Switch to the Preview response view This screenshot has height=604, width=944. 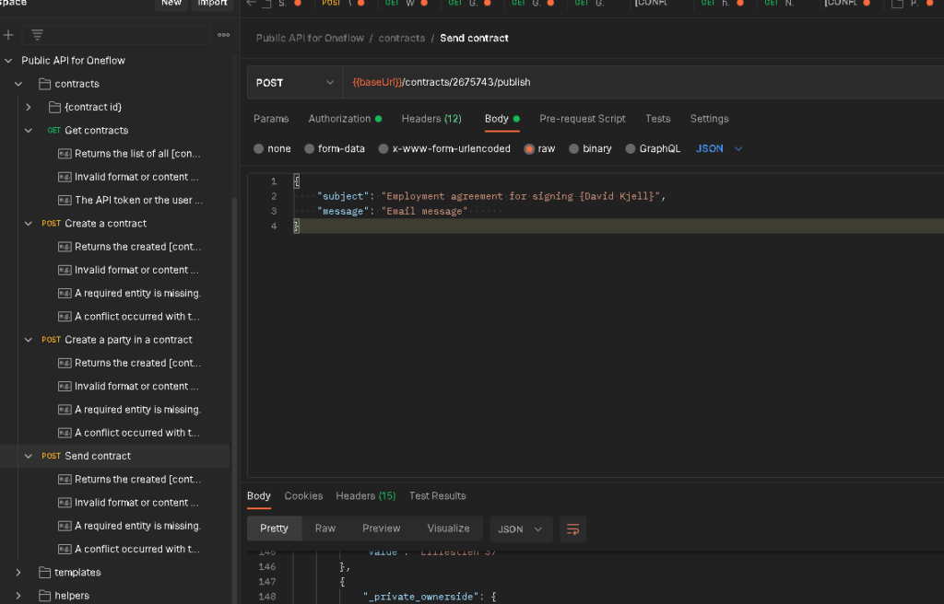pos(381,528)
